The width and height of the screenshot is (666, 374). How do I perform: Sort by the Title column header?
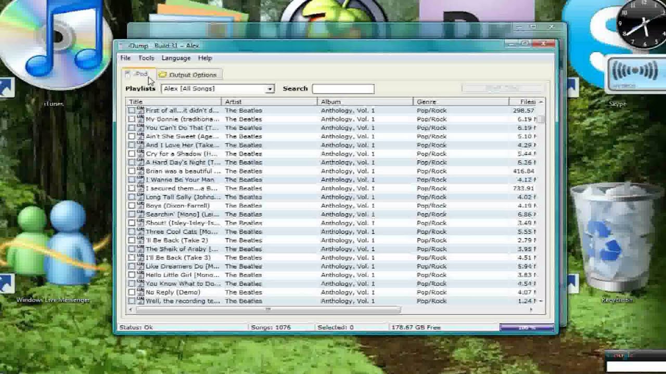(x=174, y=102)
